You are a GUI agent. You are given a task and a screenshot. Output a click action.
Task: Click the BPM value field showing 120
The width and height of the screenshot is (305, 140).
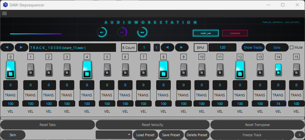tap(222, 47)
